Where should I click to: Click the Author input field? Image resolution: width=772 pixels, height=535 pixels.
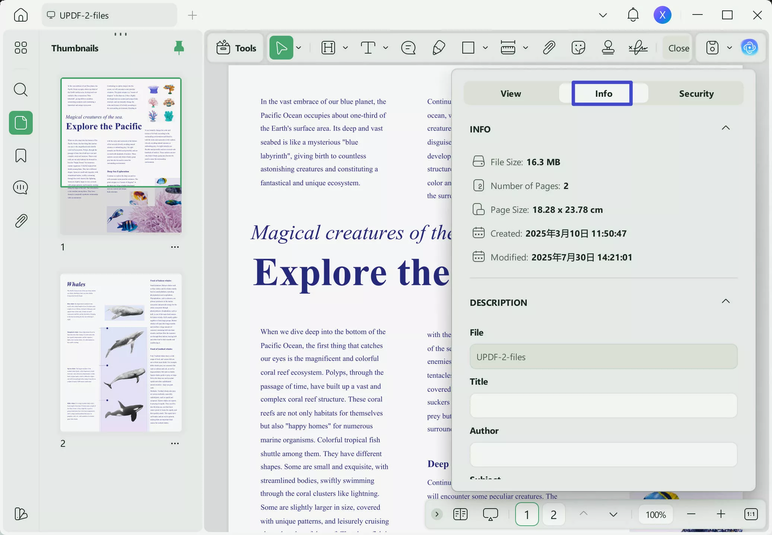coord(603,455)
